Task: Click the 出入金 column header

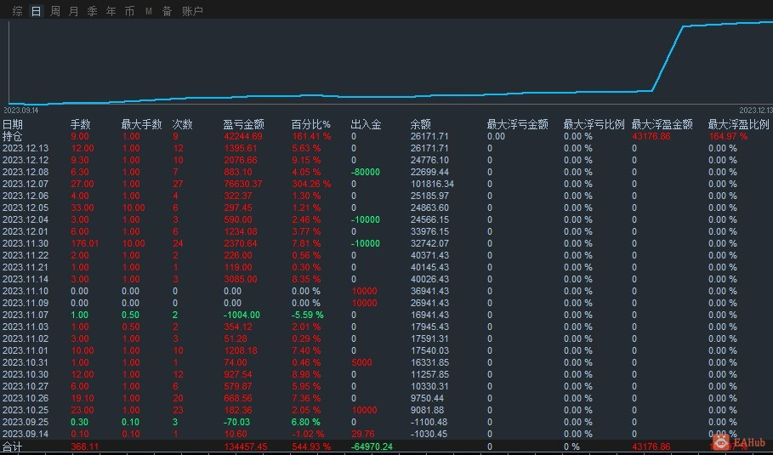Action: pyautogui.click(x=366, y=124)
